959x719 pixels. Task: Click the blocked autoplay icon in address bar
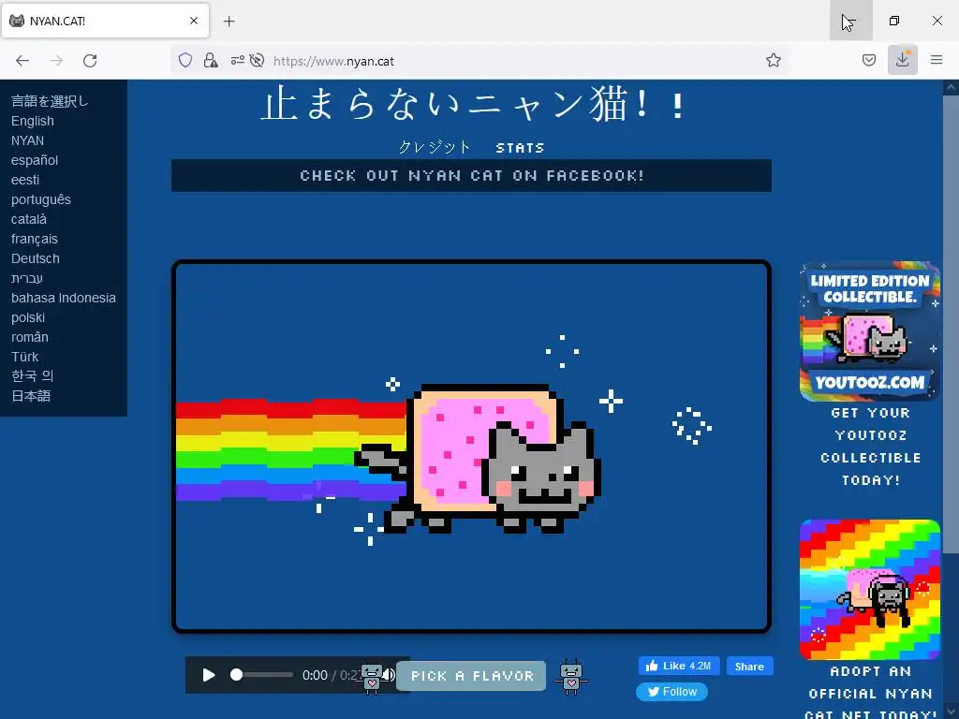257,60
